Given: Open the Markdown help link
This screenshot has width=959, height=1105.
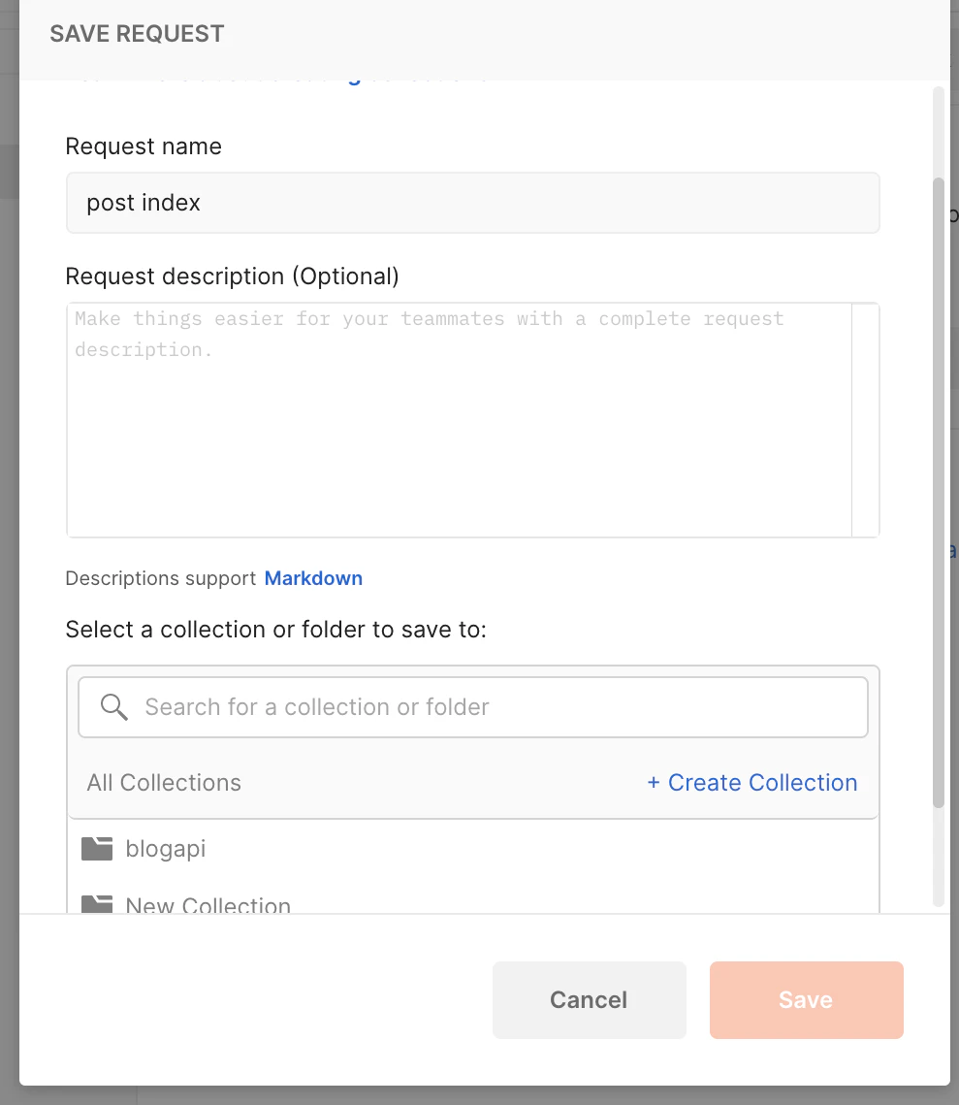Looking at the screenshot, I should (x=313, y=578).
